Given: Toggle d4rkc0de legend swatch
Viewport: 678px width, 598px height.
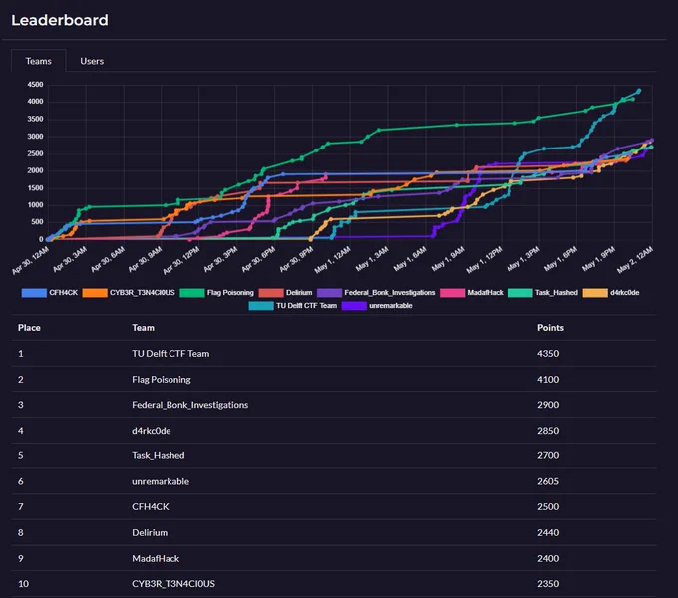Looking at the screenshot, I should (x=595, y=293).
